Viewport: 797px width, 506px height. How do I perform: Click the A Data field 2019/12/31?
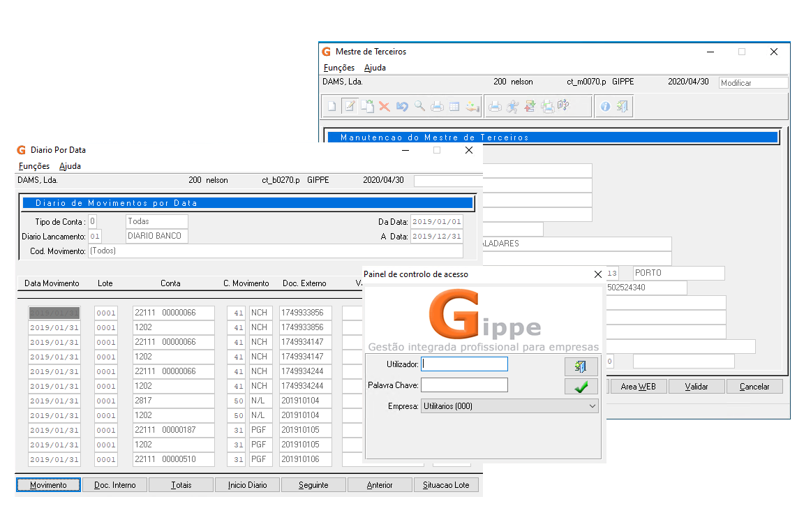click(x=437, y=237)
